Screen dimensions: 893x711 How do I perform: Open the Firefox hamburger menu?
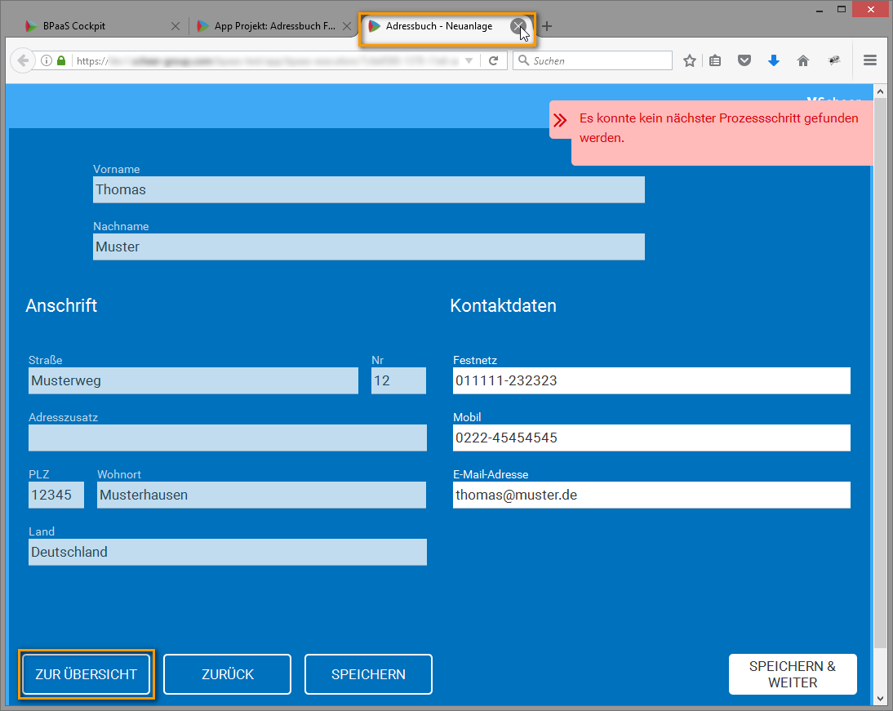(x=870, y=60)
